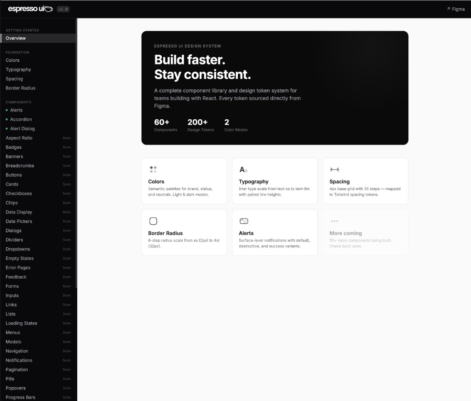Select Overview in the sidebar

(x=38, y=38)
